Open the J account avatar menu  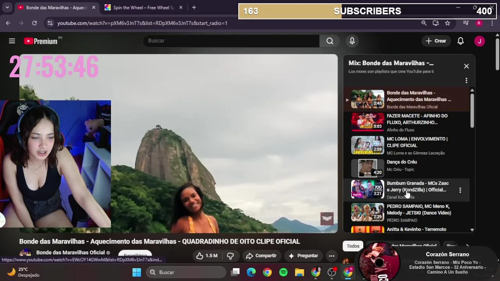coord(479,41)
